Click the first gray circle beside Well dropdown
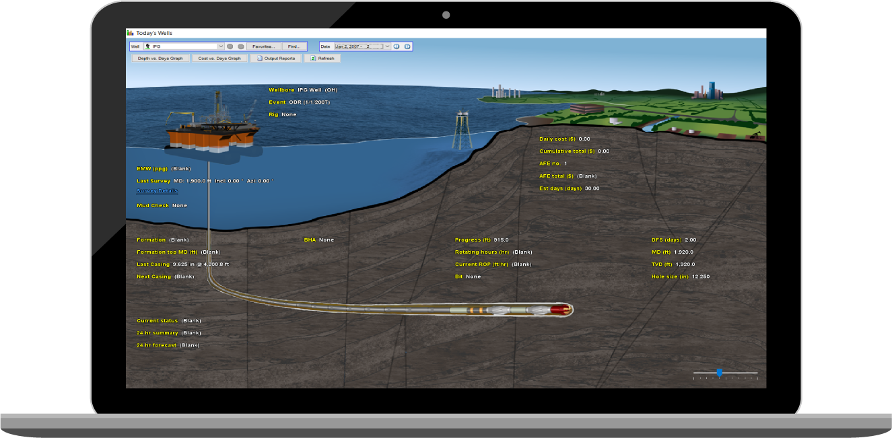This screenshot has width=892, height=438. [x=230, y=46]
